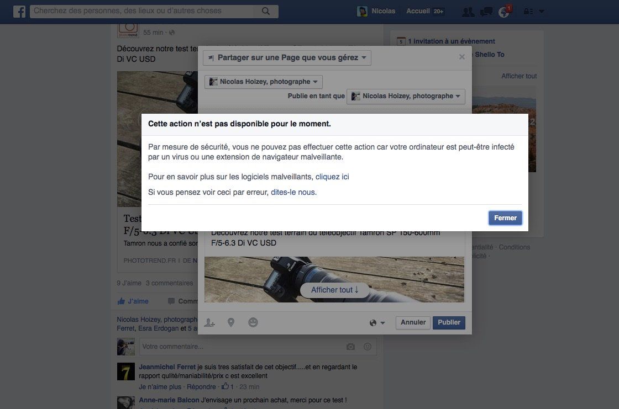
Task: Open the 'Publie en tant que' page selector
Action: tap(406, 97)
